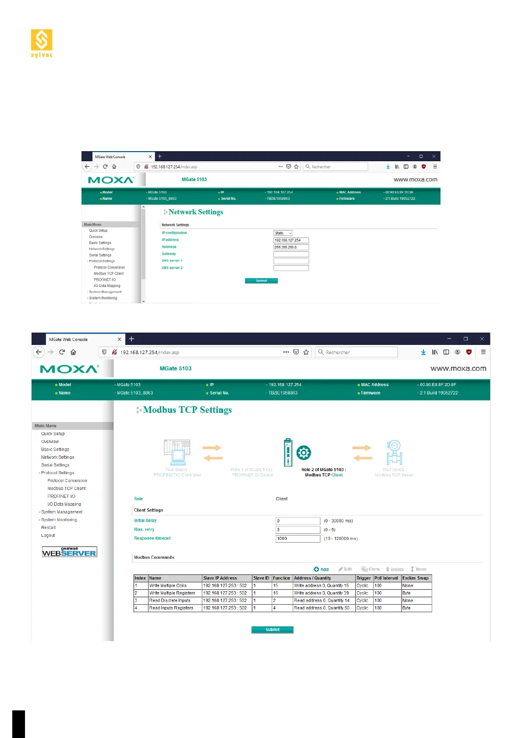
Task: Click Netmask field showing 255.255.255.0
Action: click(291, 247)
